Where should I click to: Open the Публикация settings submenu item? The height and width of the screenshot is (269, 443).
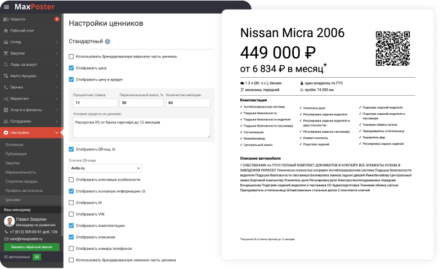pos(16,154)
